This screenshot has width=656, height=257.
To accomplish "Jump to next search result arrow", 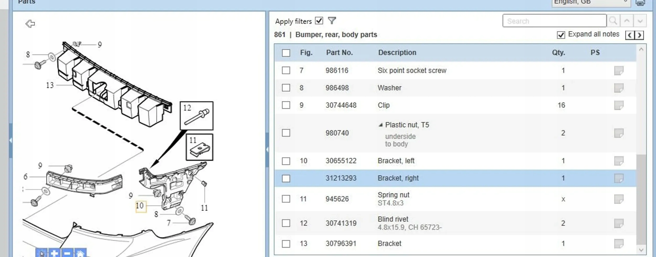I will tap(640, 21).
